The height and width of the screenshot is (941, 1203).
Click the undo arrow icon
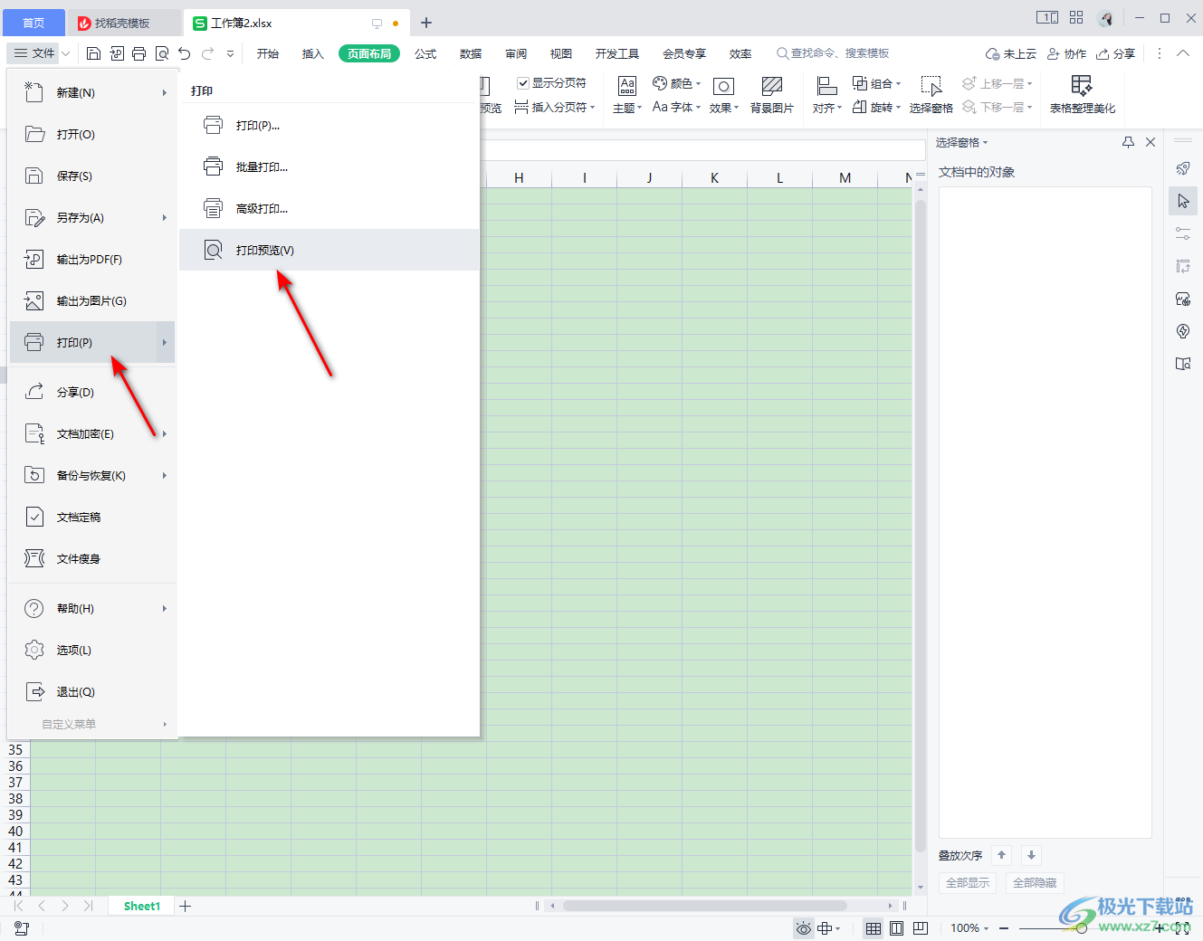pos(185,54)
